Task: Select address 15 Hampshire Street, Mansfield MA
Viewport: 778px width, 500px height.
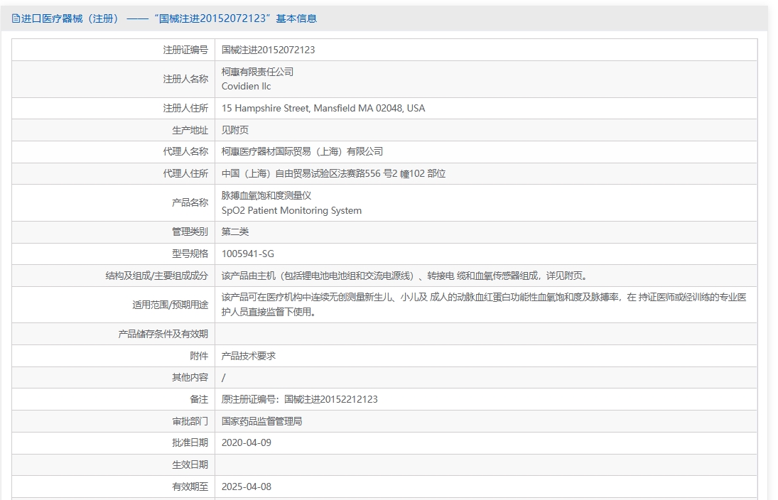Action: tap(323, 108)
